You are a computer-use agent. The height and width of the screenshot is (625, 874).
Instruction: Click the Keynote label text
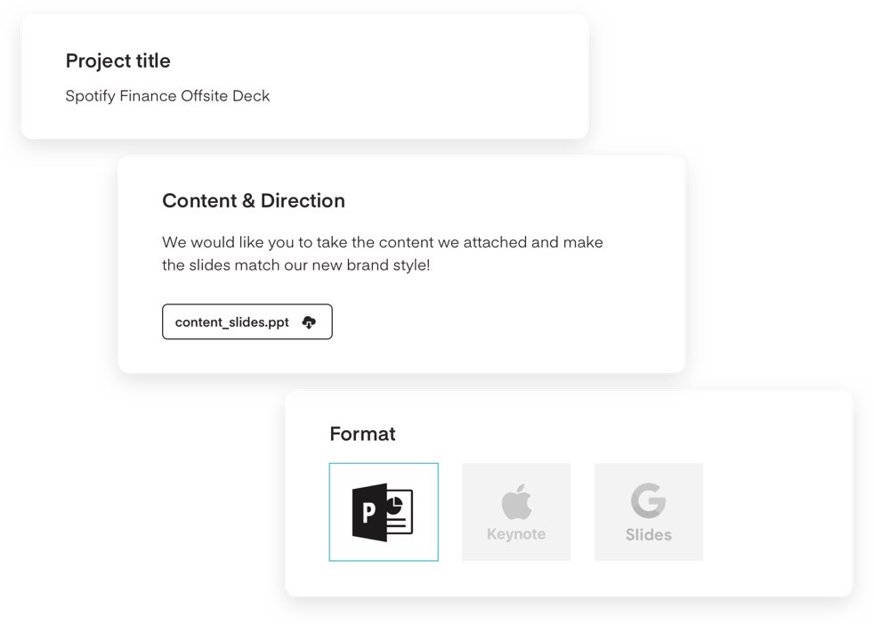(516, 534)
